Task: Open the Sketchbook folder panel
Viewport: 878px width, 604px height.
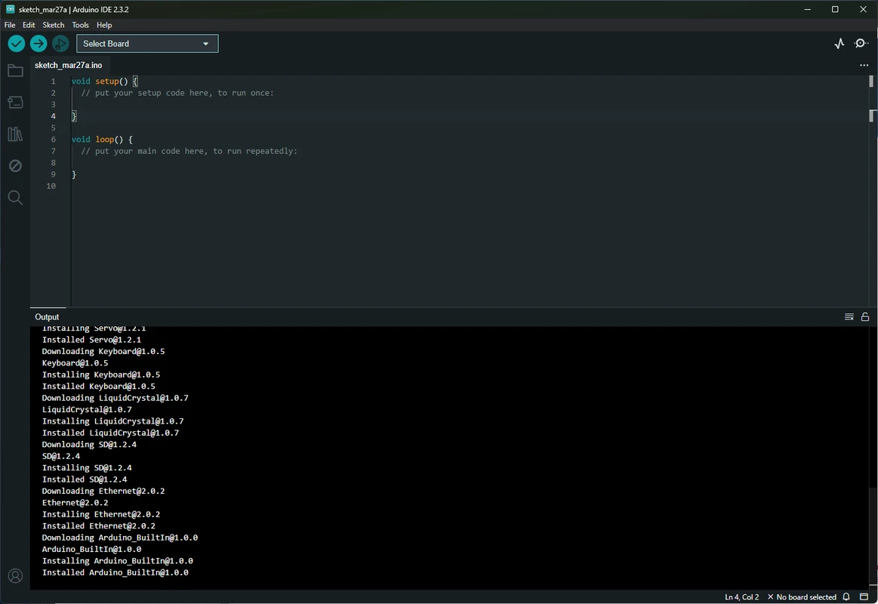Action: [x=15, y=70]
